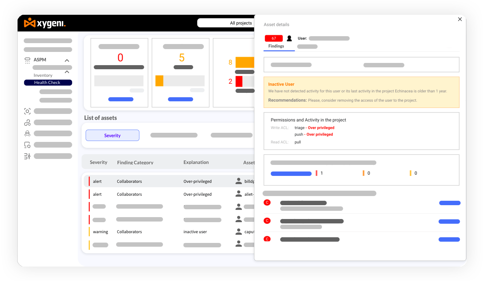Collapse the Inventory submenu chevron
Image resolution: width=484 pixels, height=281 pixels.
tap(67, 72)
